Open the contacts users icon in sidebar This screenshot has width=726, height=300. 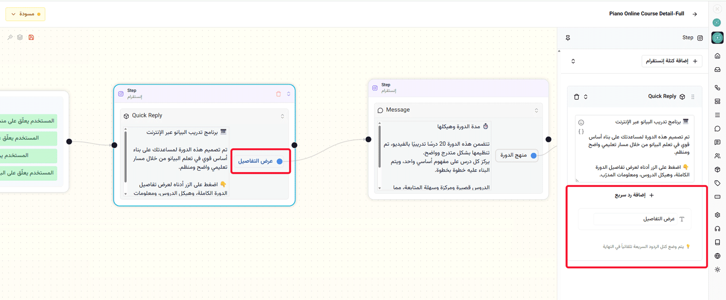[717, 156]
